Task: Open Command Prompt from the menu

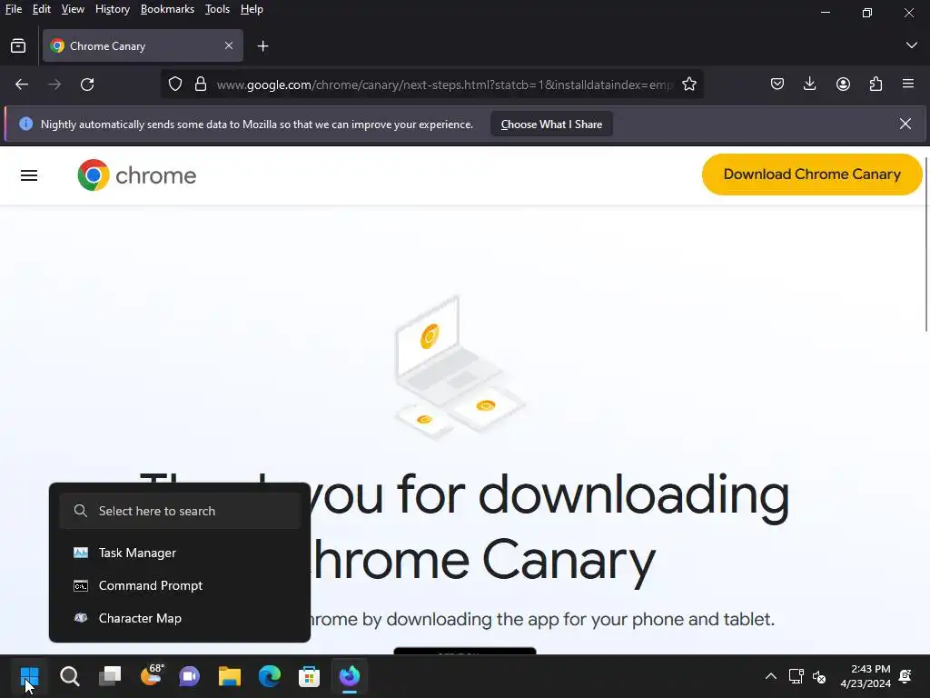Action: (x=180, y=585)
